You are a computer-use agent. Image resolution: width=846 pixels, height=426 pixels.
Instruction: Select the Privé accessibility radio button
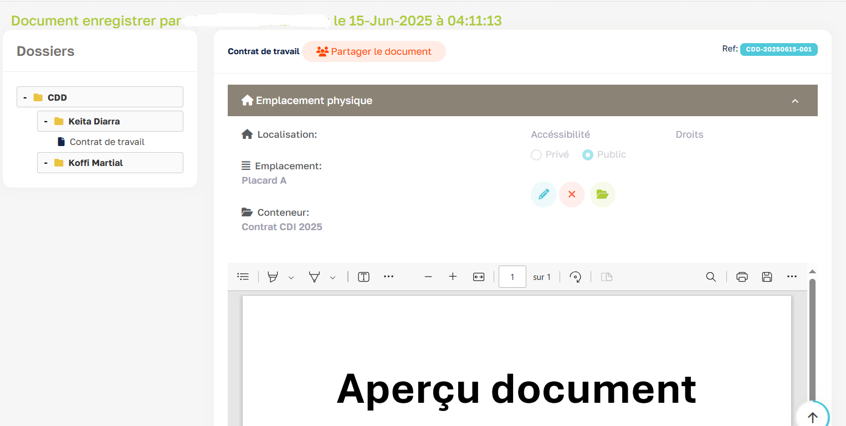tap(536, 155)
